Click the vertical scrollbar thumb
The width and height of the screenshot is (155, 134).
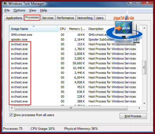click(x=144, y=67)
